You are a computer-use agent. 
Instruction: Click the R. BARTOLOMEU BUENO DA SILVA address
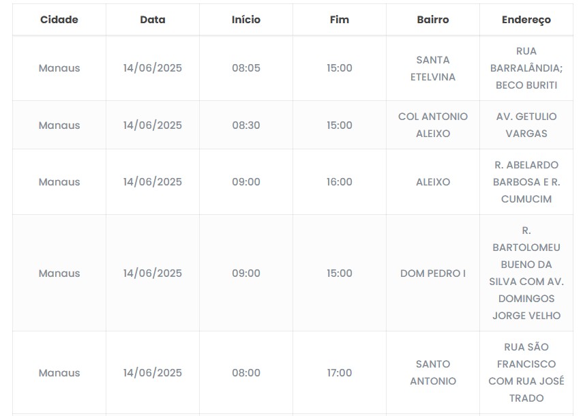click(x=526, y=273)
